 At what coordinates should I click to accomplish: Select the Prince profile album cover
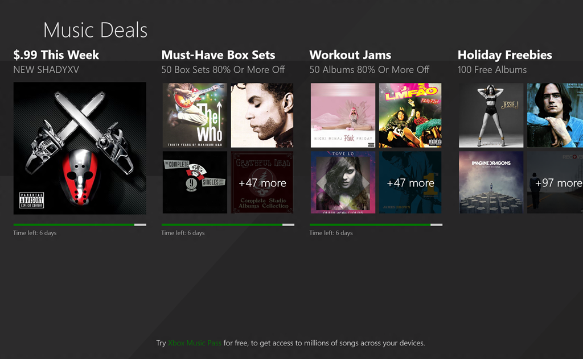[262, 115]
